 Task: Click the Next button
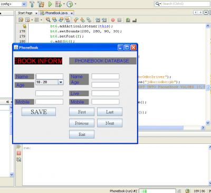pyautogui.click(x=110, y=123)
